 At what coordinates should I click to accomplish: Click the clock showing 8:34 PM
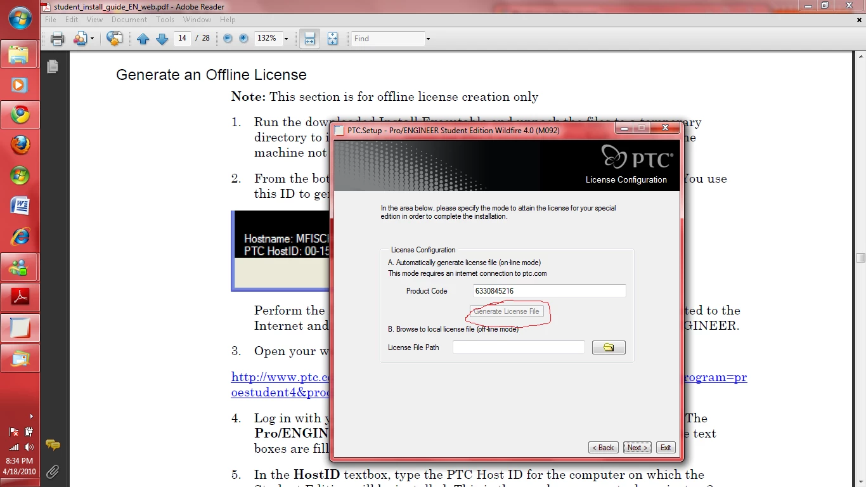[x=18, y=461]
